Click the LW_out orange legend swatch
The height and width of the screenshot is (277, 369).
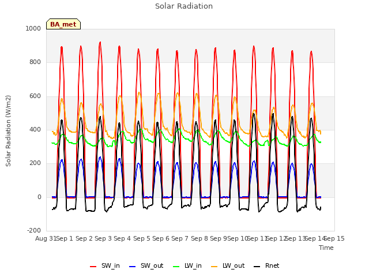point(214,267)
